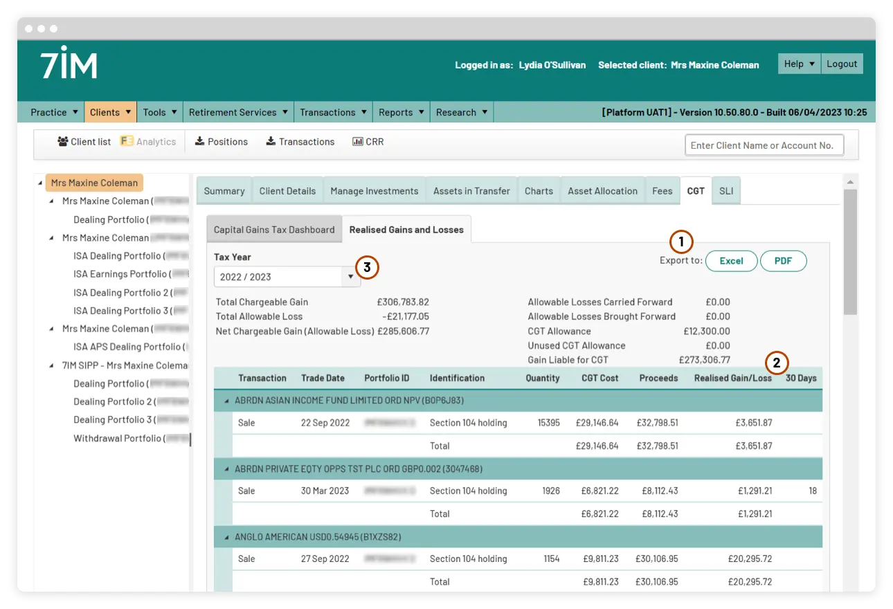Switch to Capital Gains Tax Dashboard tab
Screen dimensions: 893x609
(274, 230)
